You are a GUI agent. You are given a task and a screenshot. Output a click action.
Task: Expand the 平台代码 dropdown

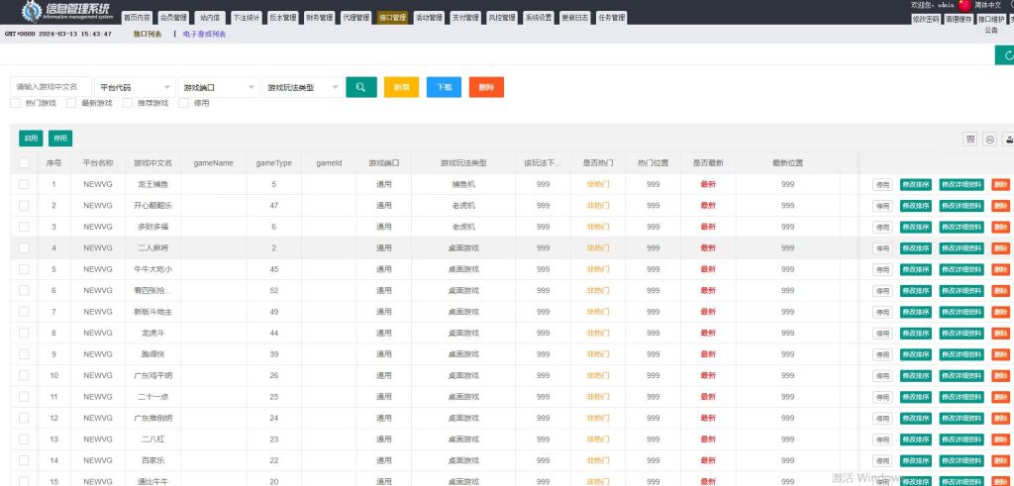pyautogui.click(x=134, y=87)
